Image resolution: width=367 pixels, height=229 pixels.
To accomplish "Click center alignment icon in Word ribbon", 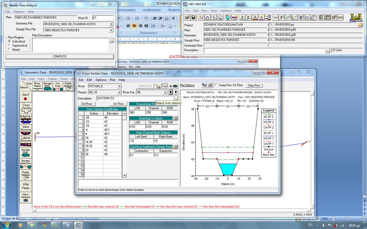I will click(x=134, y=26).
